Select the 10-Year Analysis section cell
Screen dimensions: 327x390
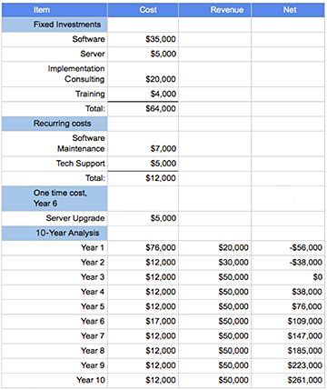[54, 233]
